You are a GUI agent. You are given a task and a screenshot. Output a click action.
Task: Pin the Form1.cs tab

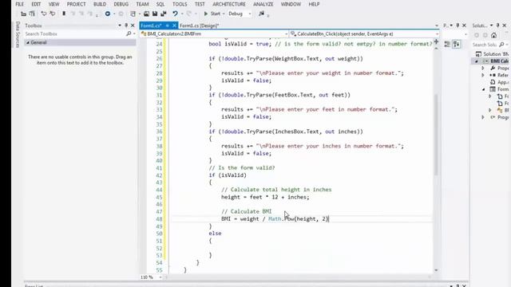[x=167, y=26]
